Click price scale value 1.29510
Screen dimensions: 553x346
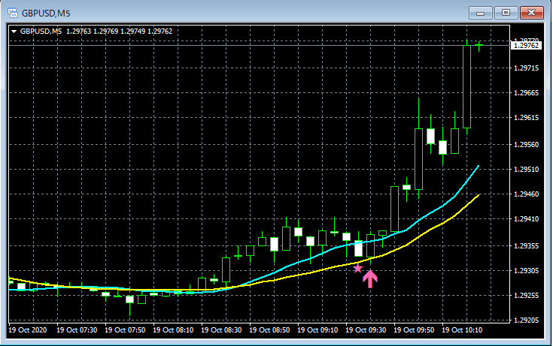(526, 170)
